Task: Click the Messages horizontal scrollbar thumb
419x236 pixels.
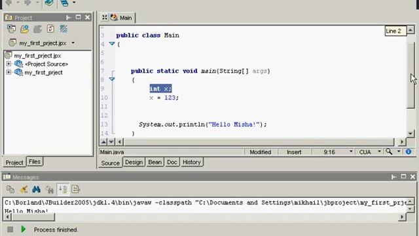Action: point(33,217)
